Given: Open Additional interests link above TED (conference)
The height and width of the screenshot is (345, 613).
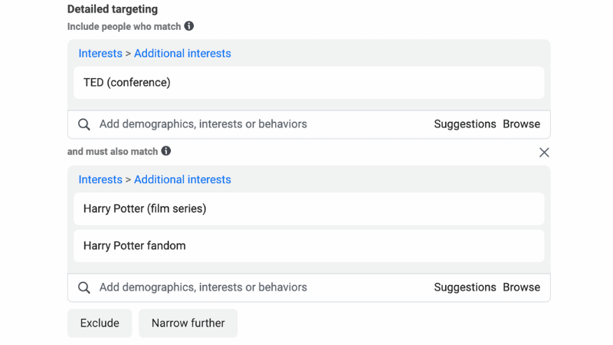Looking at the screenshot, I should click(x=182, y=53).
